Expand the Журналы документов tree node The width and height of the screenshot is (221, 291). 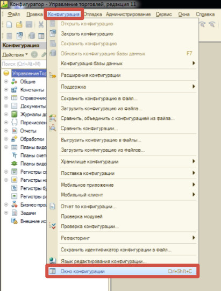[x=6, y=115]
